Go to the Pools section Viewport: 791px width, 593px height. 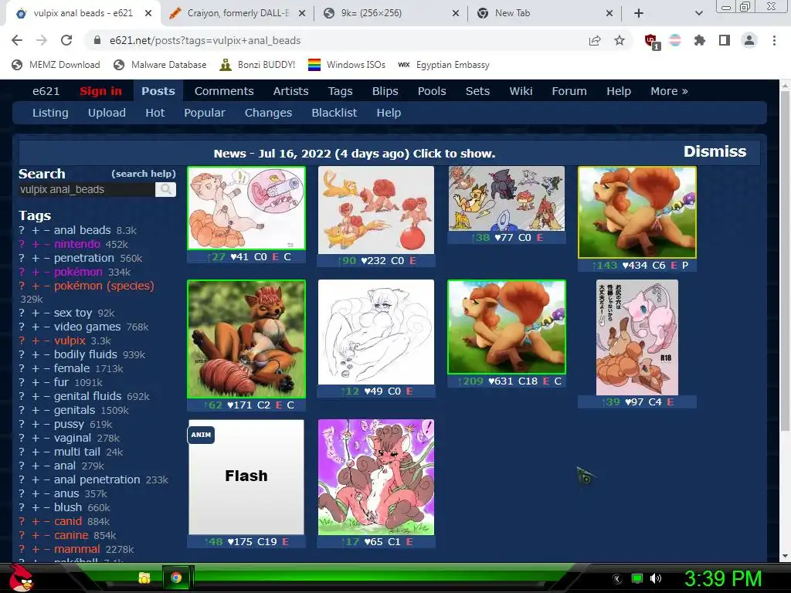432,91
